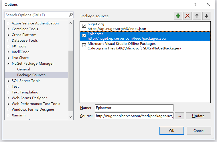Image resolution: width=217 pixels, height=142 pixels.
Task: Select SQL Server Tools category
Action: (26, 81)
